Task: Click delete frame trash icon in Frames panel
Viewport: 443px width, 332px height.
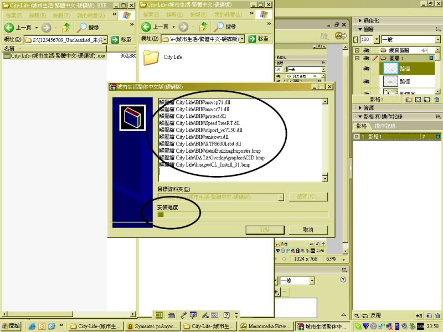Action: 437,315
